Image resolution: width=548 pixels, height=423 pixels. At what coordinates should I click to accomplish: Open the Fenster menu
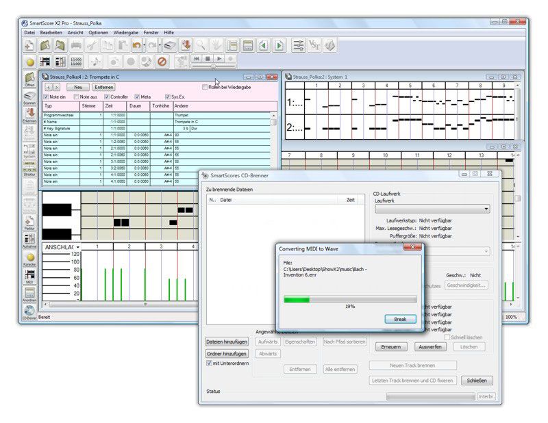point(151,32)
